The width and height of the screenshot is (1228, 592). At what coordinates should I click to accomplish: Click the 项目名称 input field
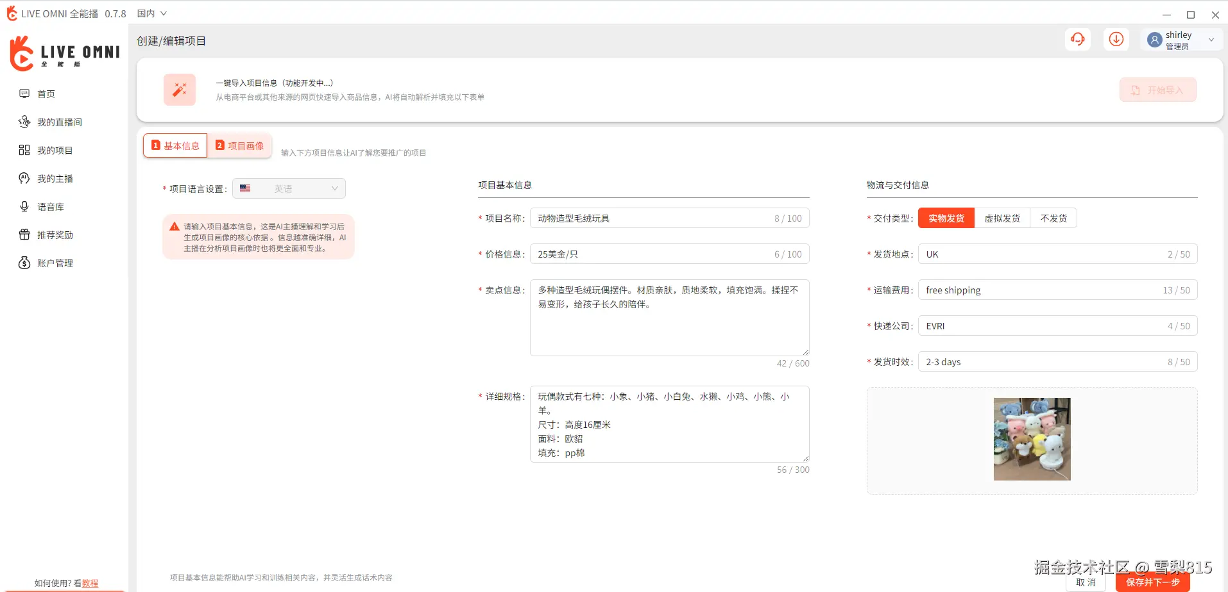(x=670, y=218)
